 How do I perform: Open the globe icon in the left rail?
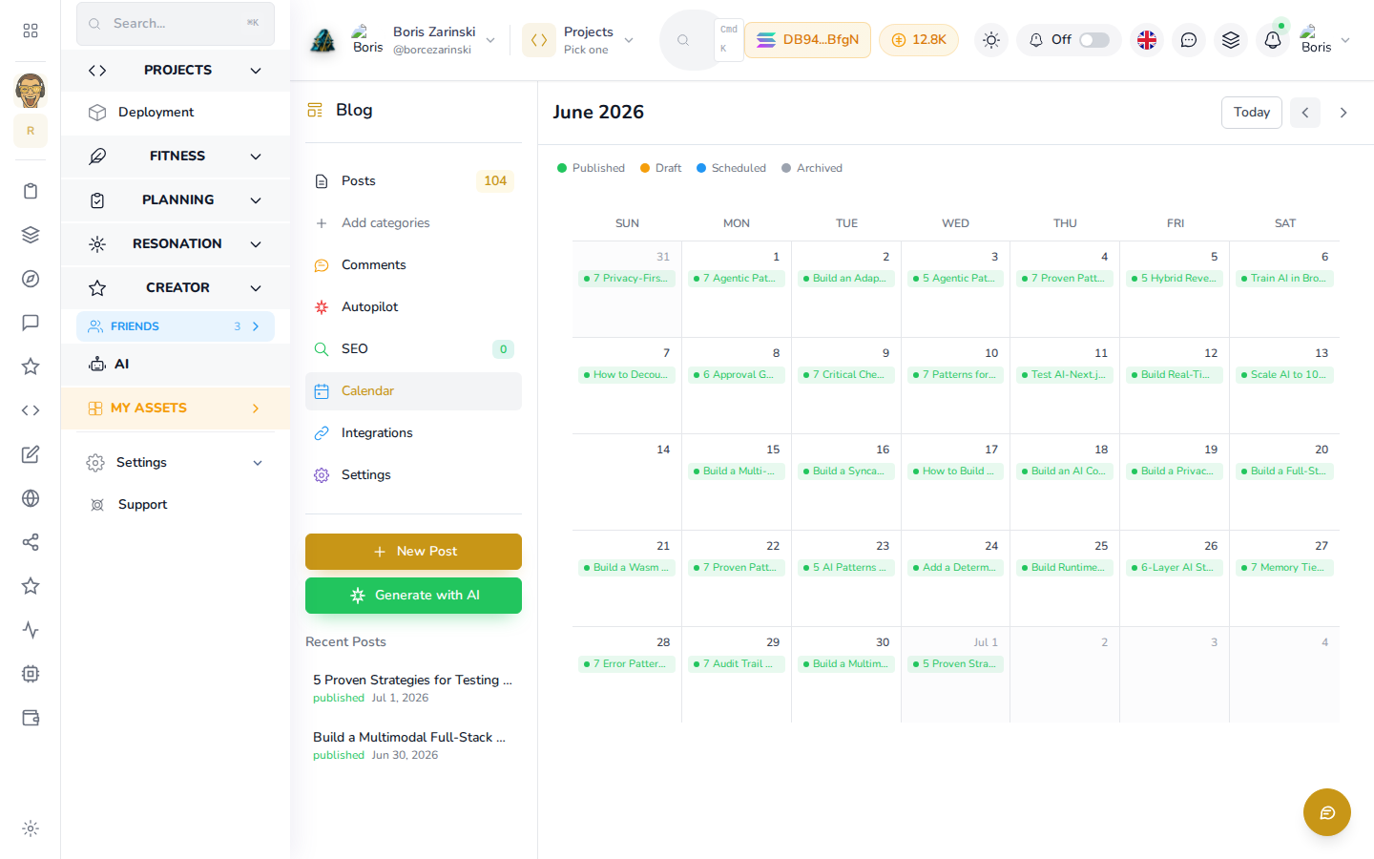coord(31,498)
